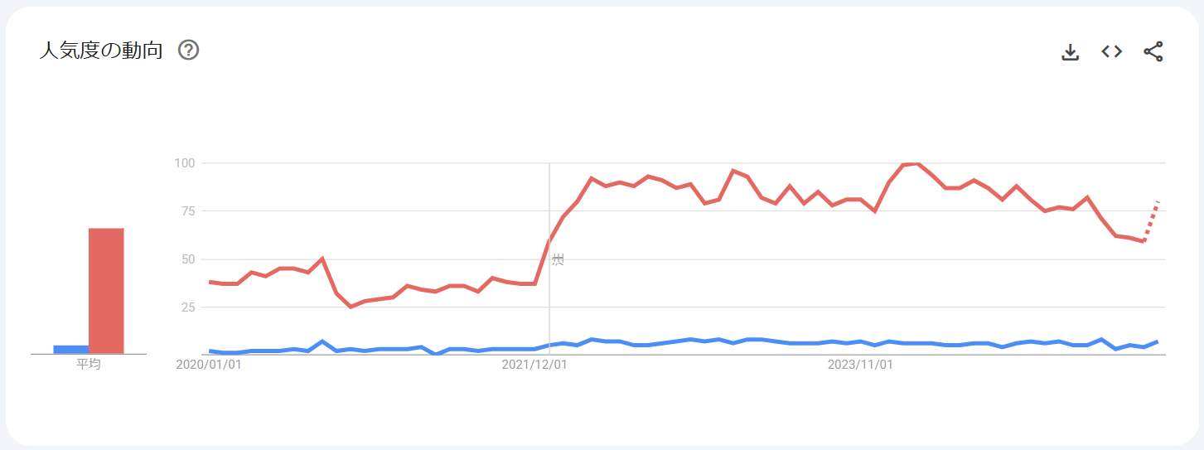This screenshot has height=450, width=1204.
Task: Download the trend data as CSV
Action: tap(1071, 52)
